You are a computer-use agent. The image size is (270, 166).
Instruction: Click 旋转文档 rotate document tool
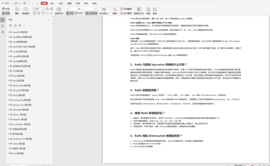tap(59, 11)
